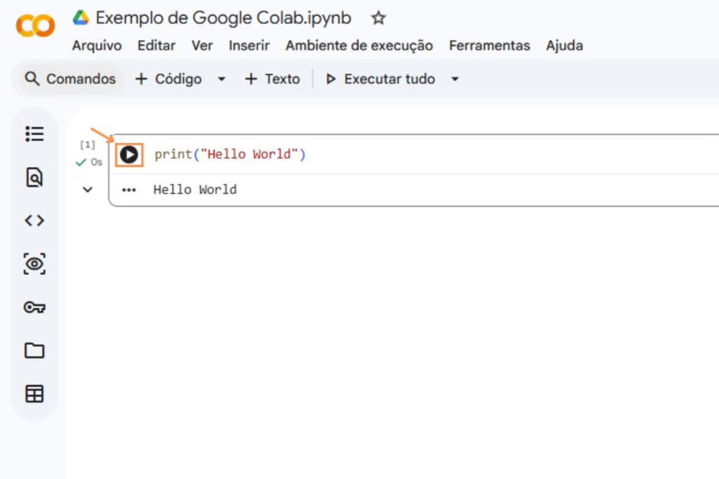
Task: Open the Ferramentas menu
Action: click(489, 46)
